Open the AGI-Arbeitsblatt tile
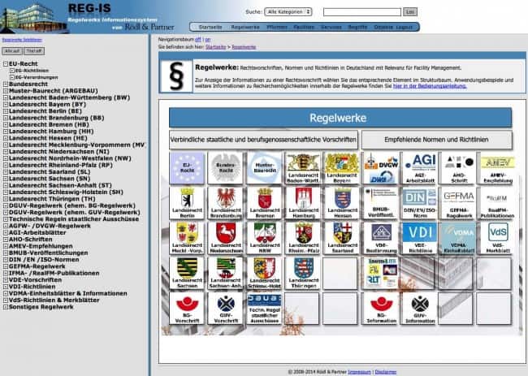 [420, 167]
